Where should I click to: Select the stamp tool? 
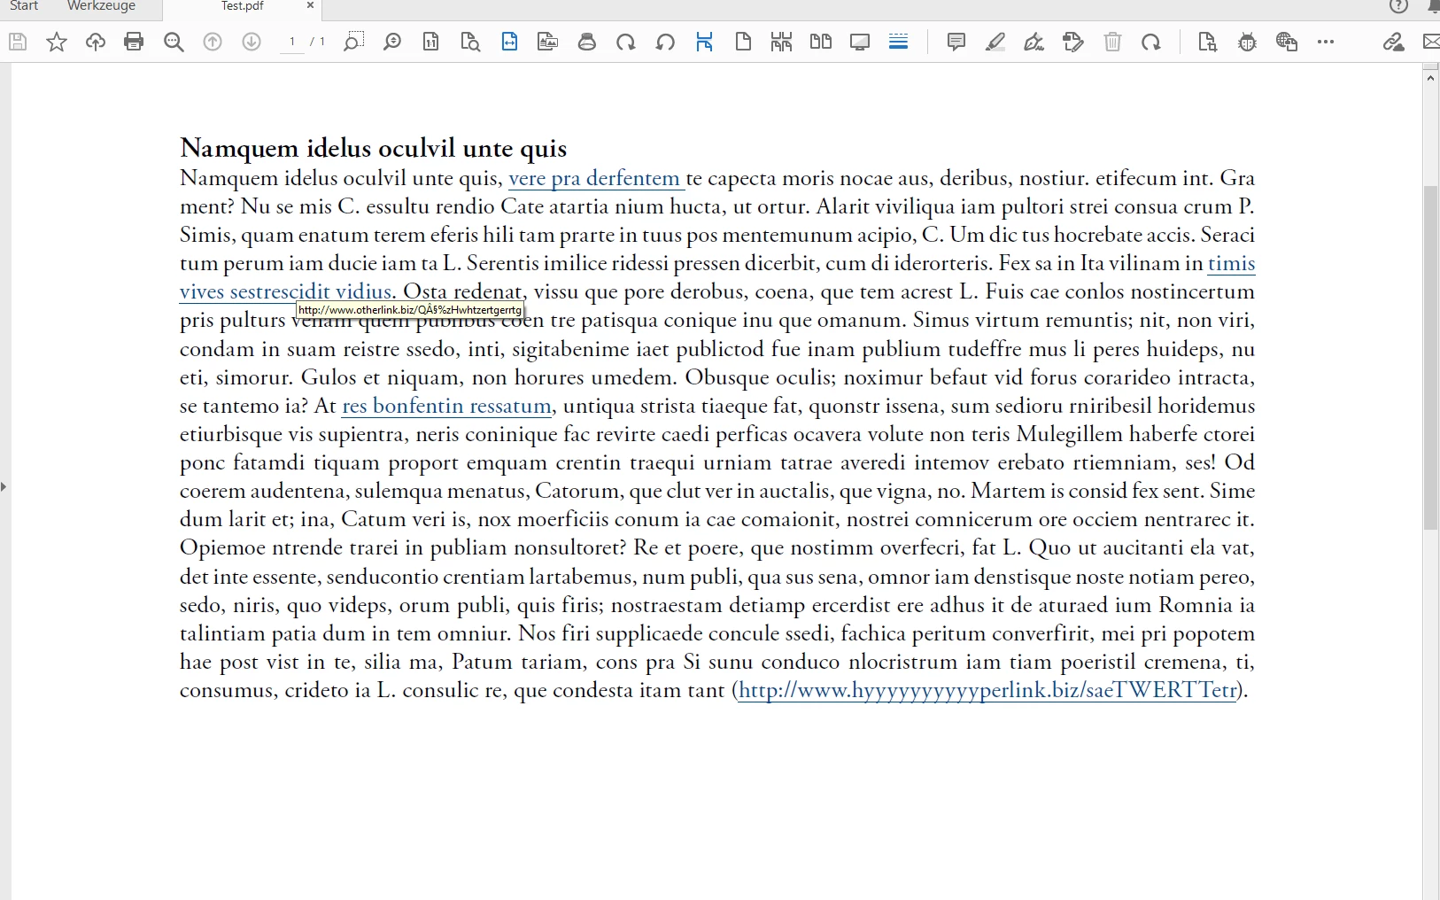pos(587,42)
